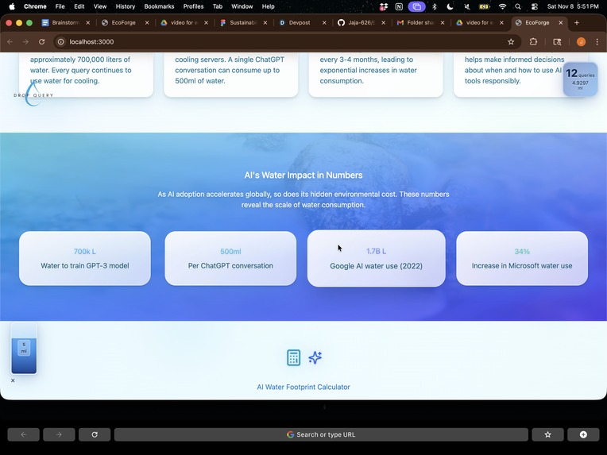Toggle Do Not Disturb moon icon

(450, 6)
